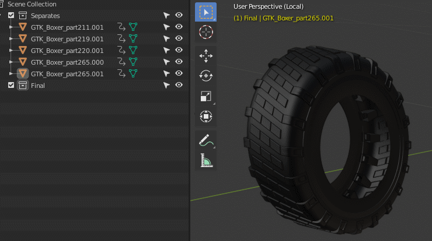The width and height of the screenshot is (432, 241).
Task: Click green mesh data icon of GTK_Boxer_part211.001
Action: point(133,27)
